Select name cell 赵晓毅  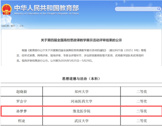[x=21, y=92]
